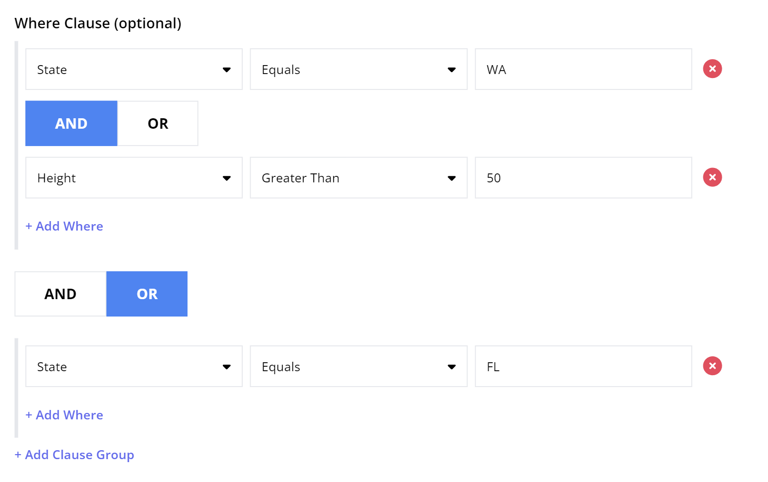
Task: Remove the State Equals FL condition
Action: [712, 366]
